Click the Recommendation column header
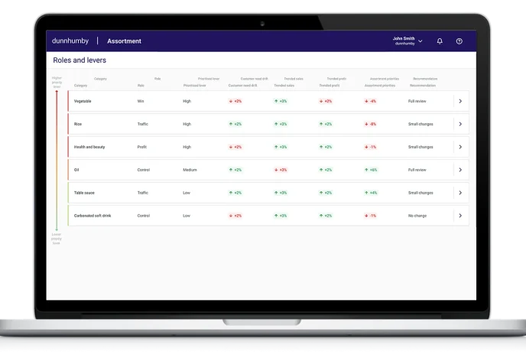The width and height of the screenshot is (526, 355). click(x=422, y=86)
